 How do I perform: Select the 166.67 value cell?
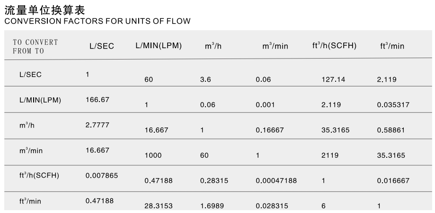(98, 100)
